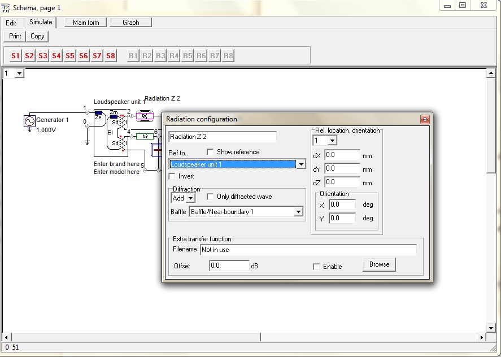Click the horizontal scrollbar right arrow
Image resolution: width=501 pixels, height=357 pixels.
point(482,337)
